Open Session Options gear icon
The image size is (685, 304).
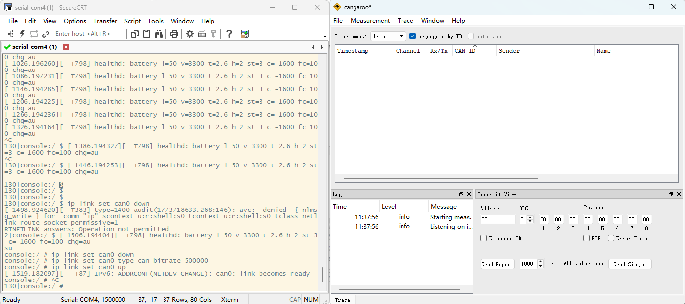pyautogui.click(x=189, y=34)
